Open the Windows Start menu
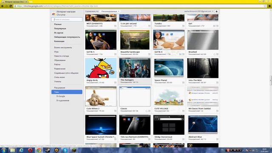 pyautogui.click(x=4, y=150)
